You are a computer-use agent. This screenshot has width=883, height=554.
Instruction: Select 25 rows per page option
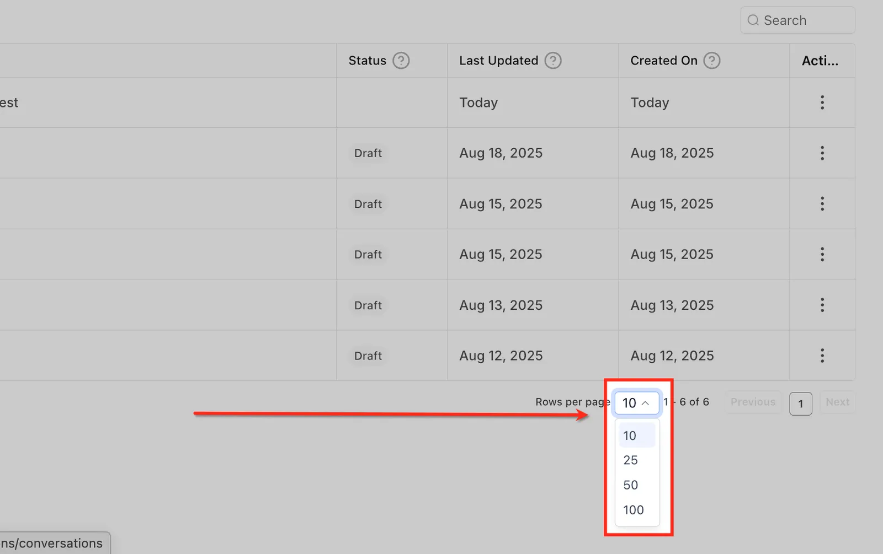636,460
